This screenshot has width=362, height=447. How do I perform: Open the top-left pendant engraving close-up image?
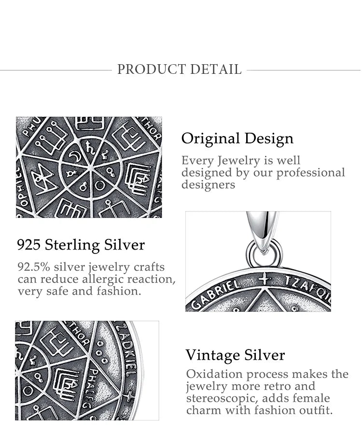tap(89, 167)
